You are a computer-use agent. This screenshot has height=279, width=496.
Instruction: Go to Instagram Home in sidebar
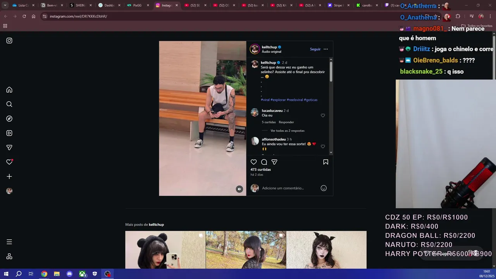coord(9,90)
